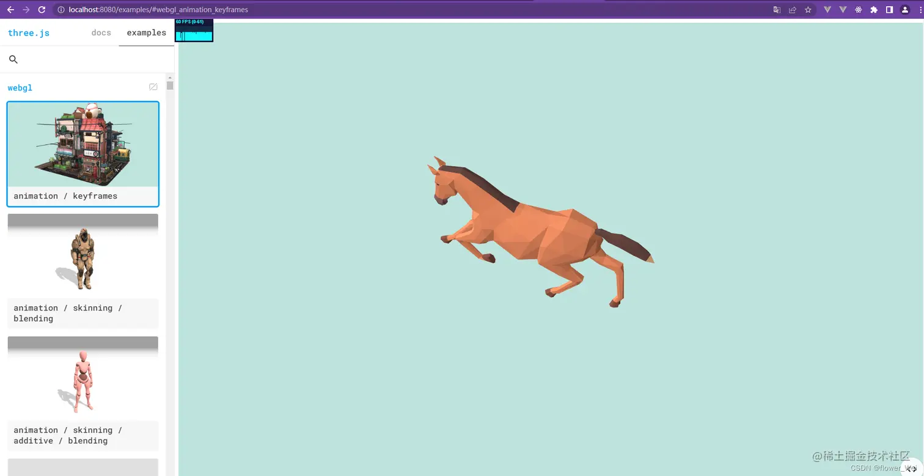The image size is (924, 476).
Task: Open the second Vue devtools extension icon
Action: point(843,10)
